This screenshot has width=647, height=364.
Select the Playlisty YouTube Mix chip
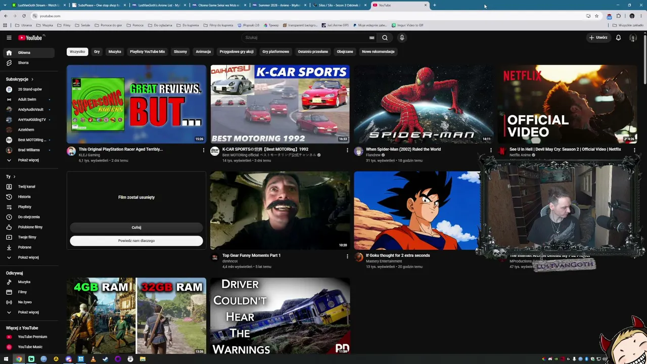(x=147, y=52)
